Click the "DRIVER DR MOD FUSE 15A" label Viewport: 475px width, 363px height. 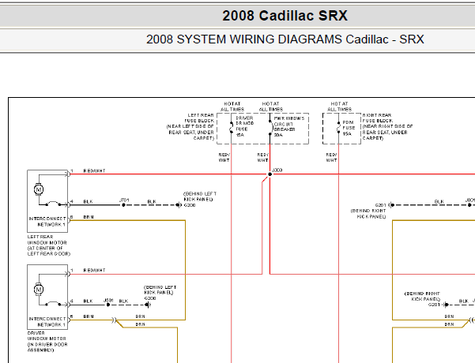[244, 126]
